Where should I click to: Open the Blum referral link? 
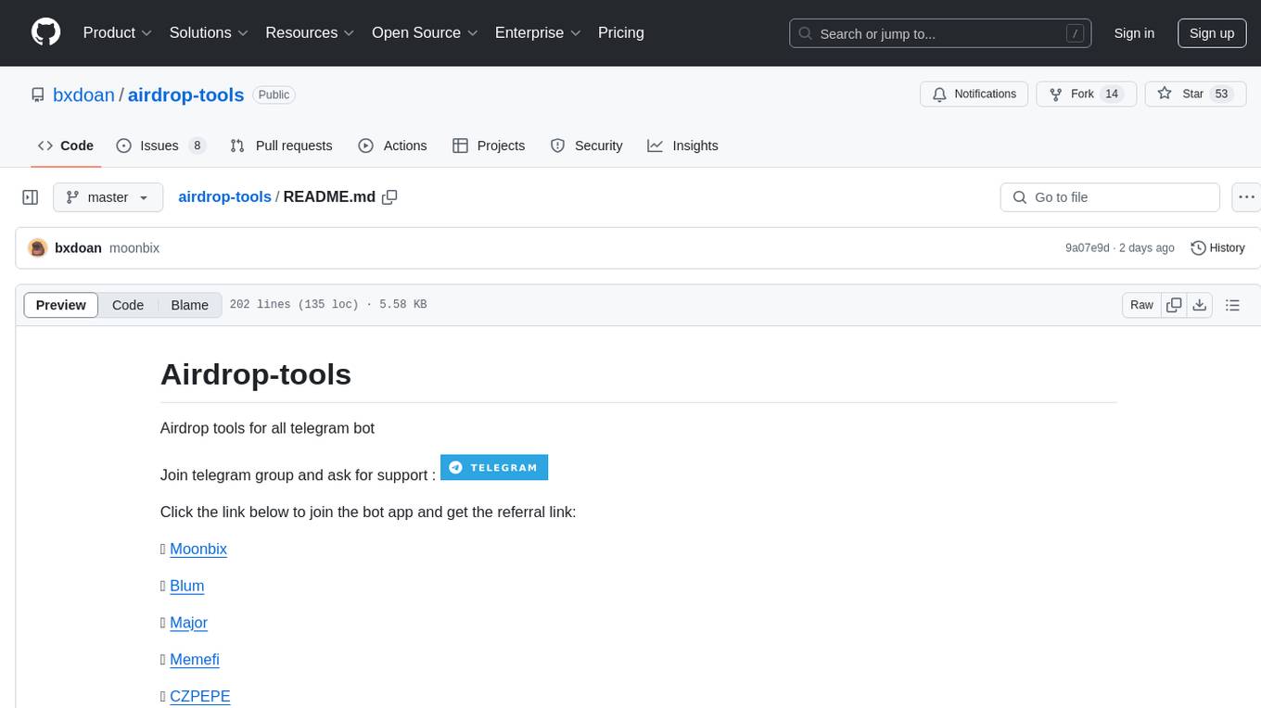(x=187, y=586)
